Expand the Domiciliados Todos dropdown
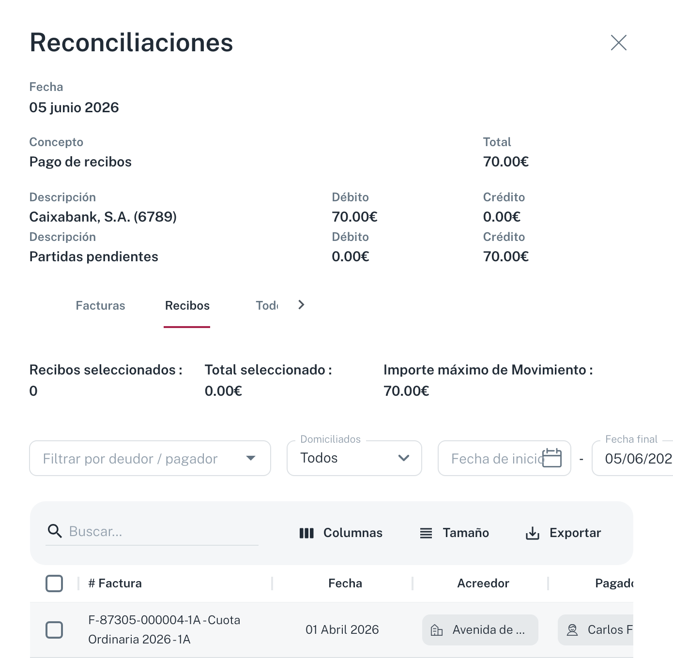 pos(354,458)
